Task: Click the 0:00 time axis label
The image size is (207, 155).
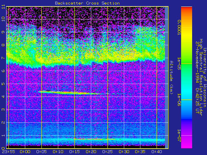Action: [x=25, y=152]
